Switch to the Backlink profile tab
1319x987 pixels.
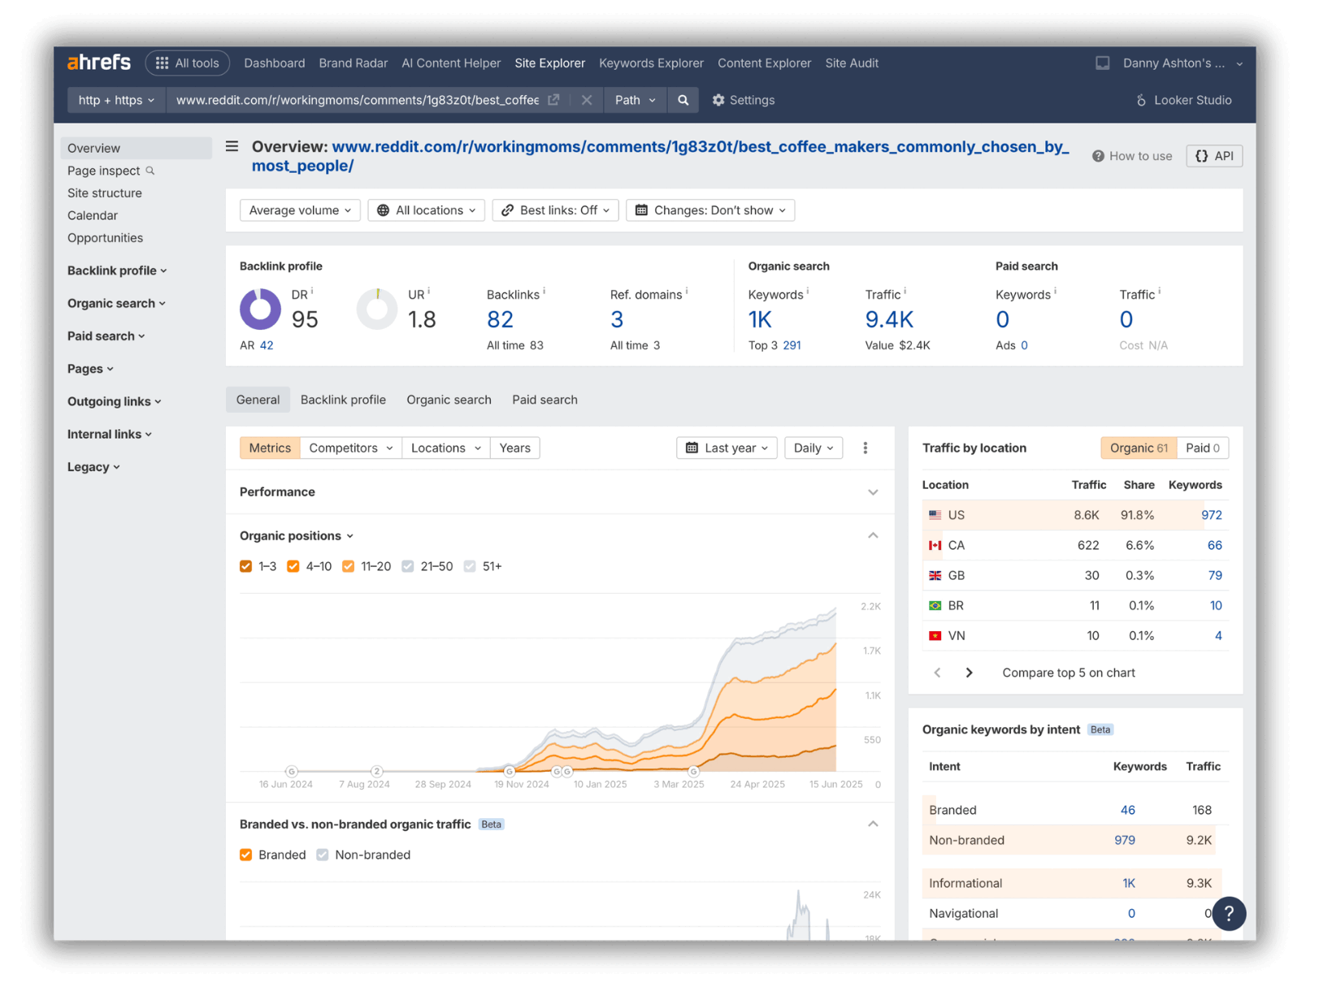coord(343,400)
